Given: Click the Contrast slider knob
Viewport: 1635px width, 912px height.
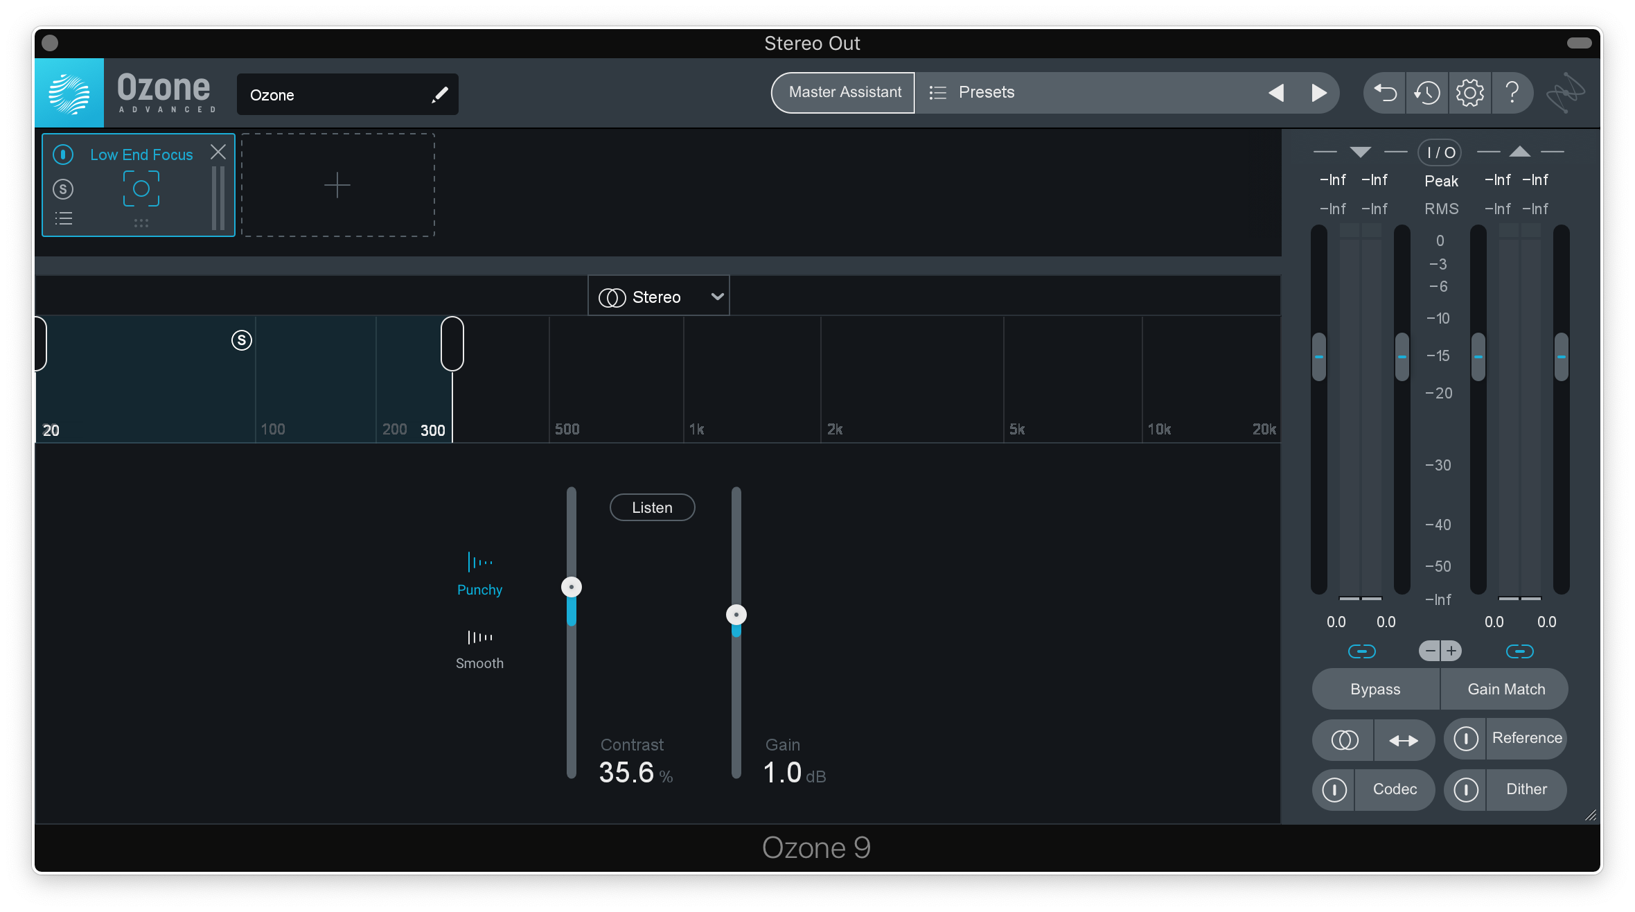Looking at the screenshot, I should click(x=572, y=588).
